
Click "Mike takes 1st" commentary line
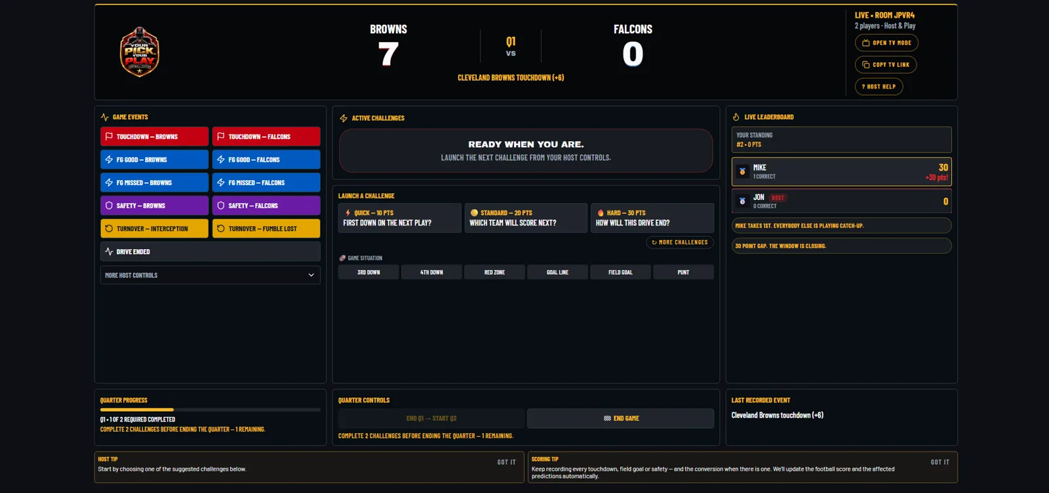pos(841,226)
